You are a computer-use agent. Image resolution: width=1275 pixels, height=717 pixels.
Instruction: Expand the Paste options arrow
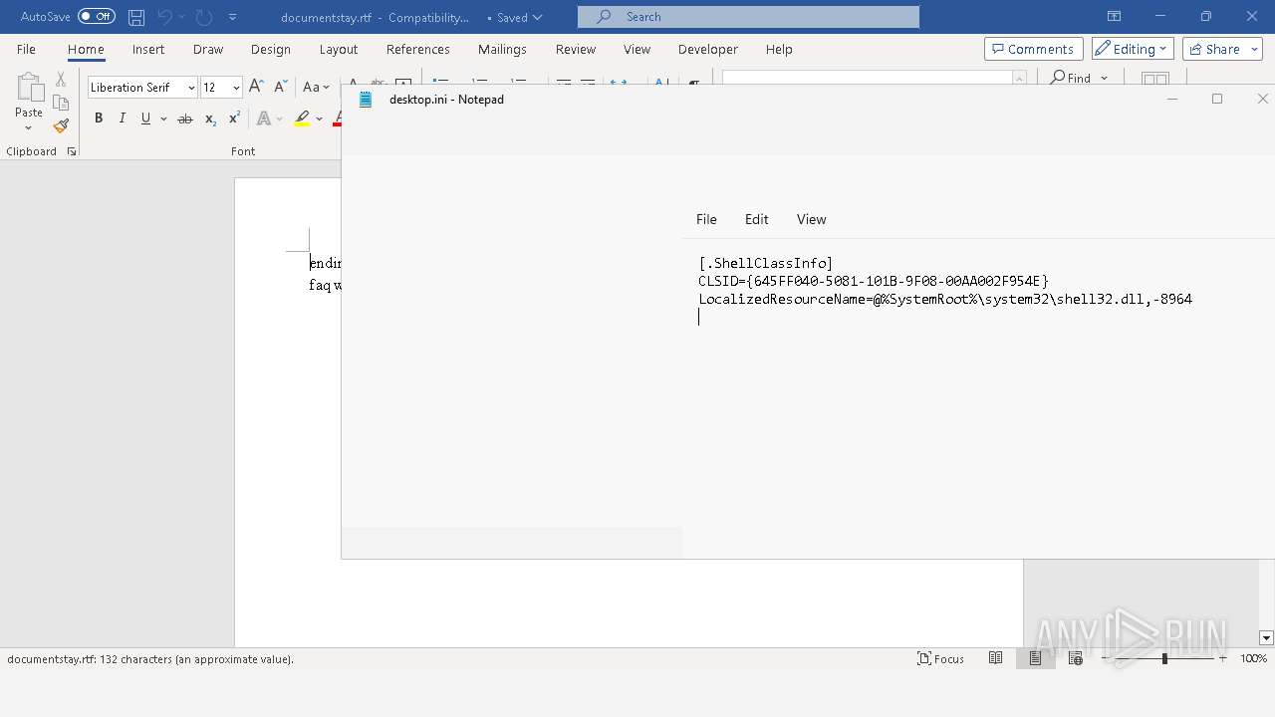(28, 126)
